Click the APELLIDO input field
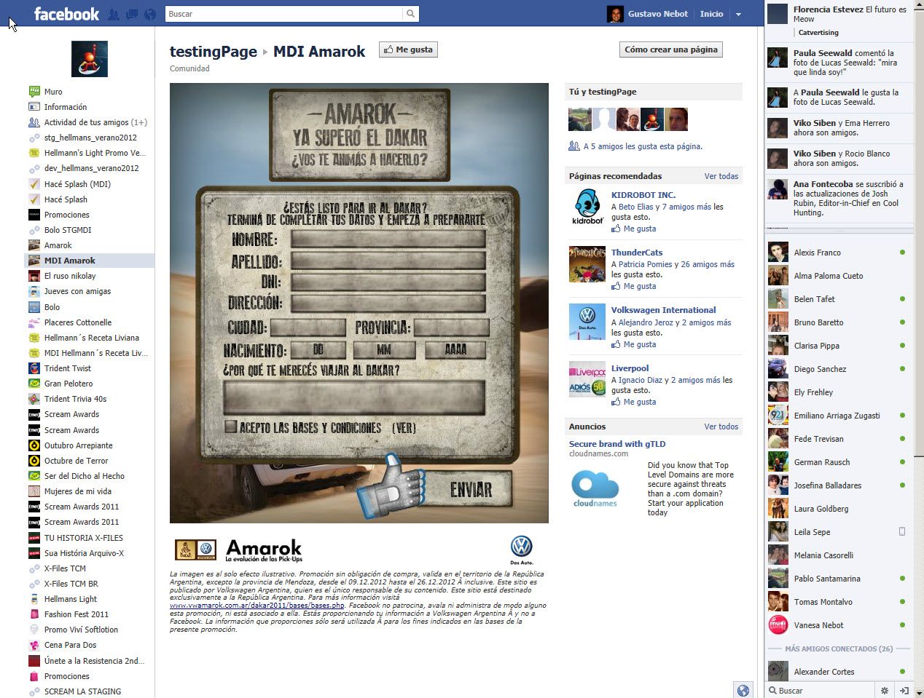The width and height of the screenshot is (924, 698). [x=388, y=261]
